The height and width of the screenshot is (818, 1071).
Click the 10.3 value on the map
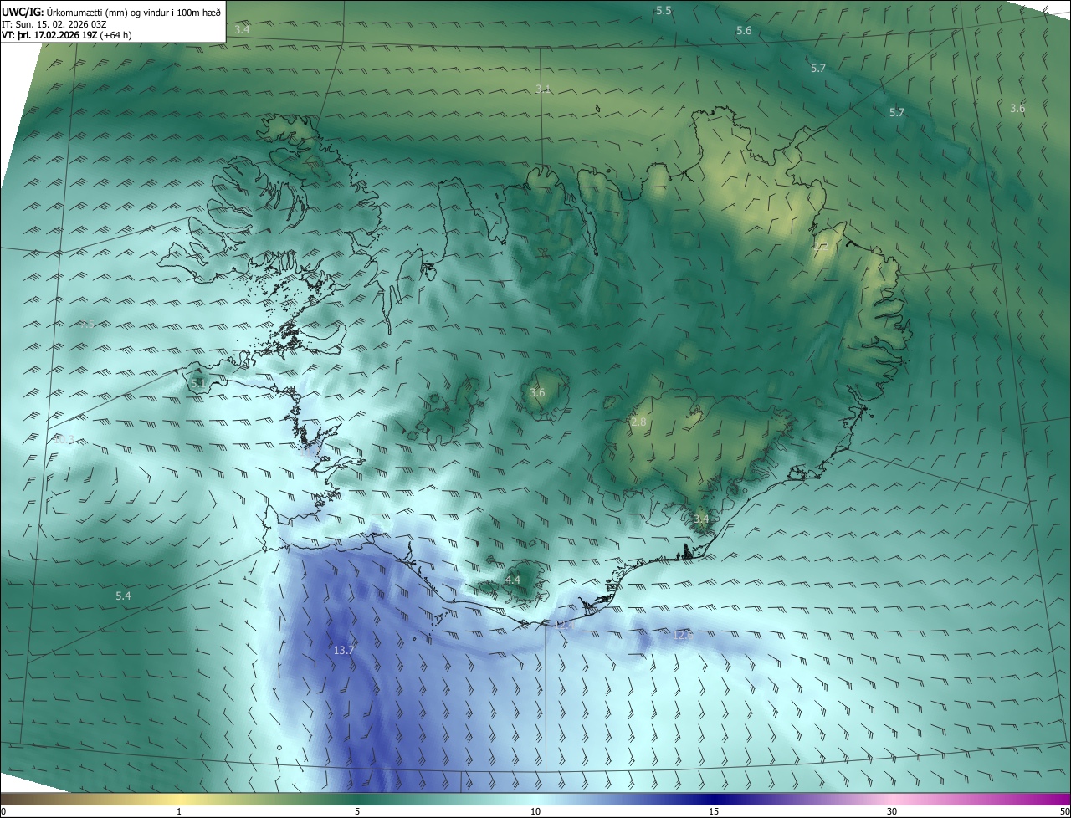[65, 439]
